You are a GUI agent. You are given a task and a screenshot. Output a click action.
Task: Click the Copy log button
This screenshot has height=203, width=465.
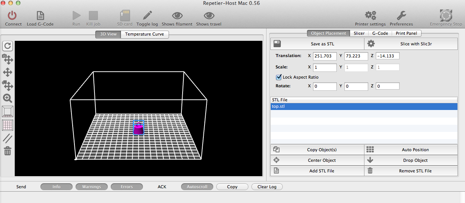click(232, 187)
